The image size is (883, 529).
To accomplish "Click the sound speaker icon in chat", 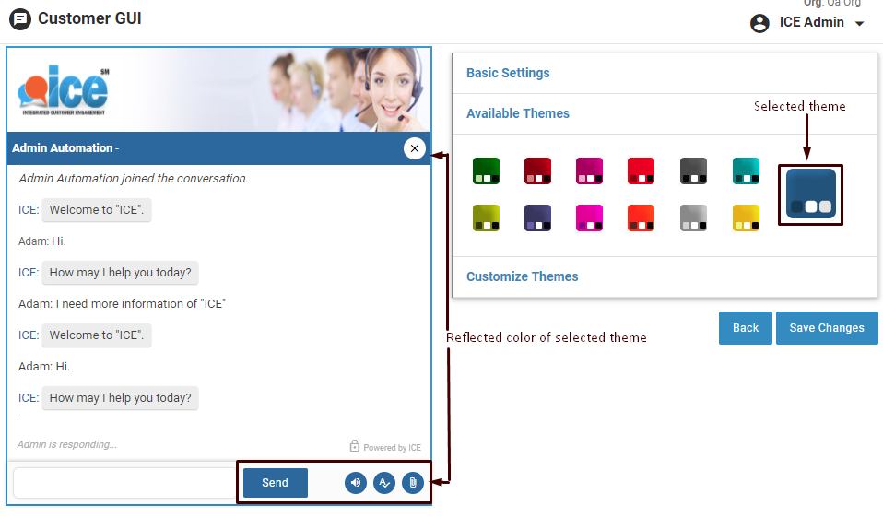I will pos(356,483).
